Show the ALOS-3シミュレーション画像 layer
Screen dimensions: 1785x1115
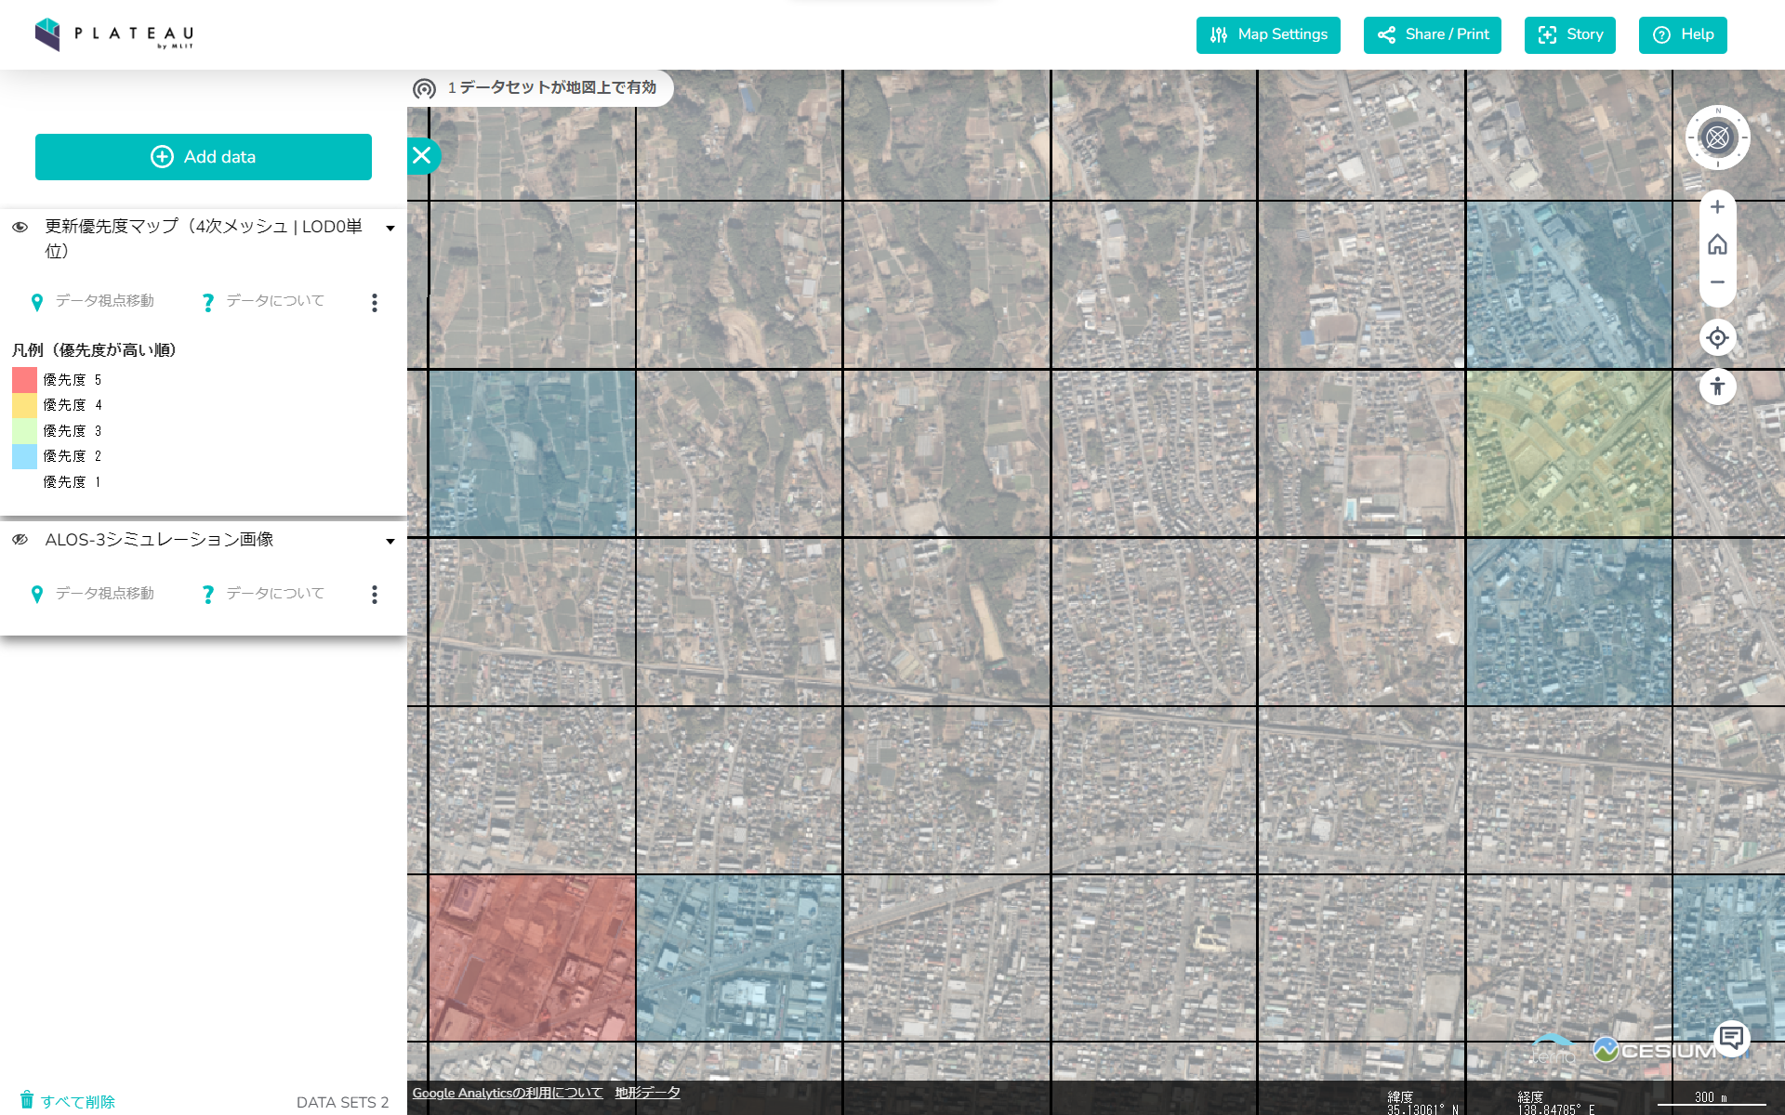point(20,540)
